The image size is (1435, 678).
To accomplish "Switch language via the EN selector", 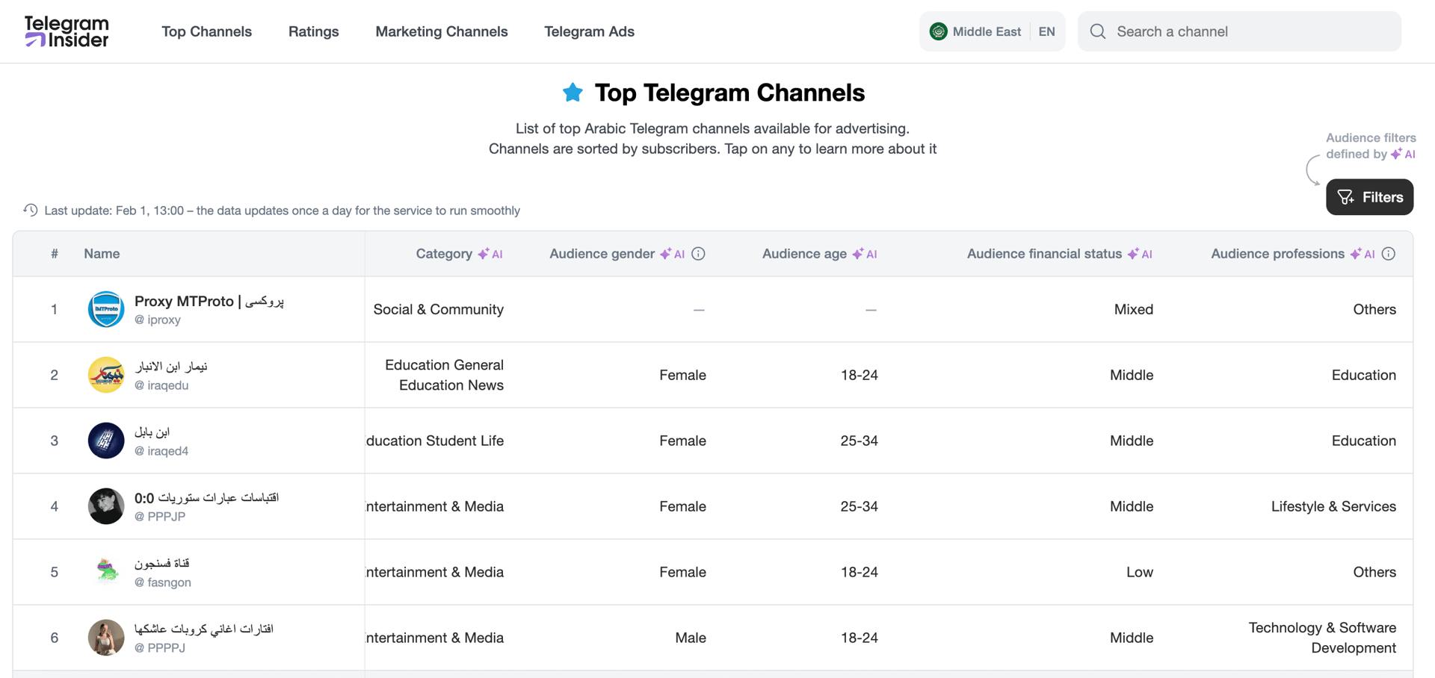I will pos(1046,31).
